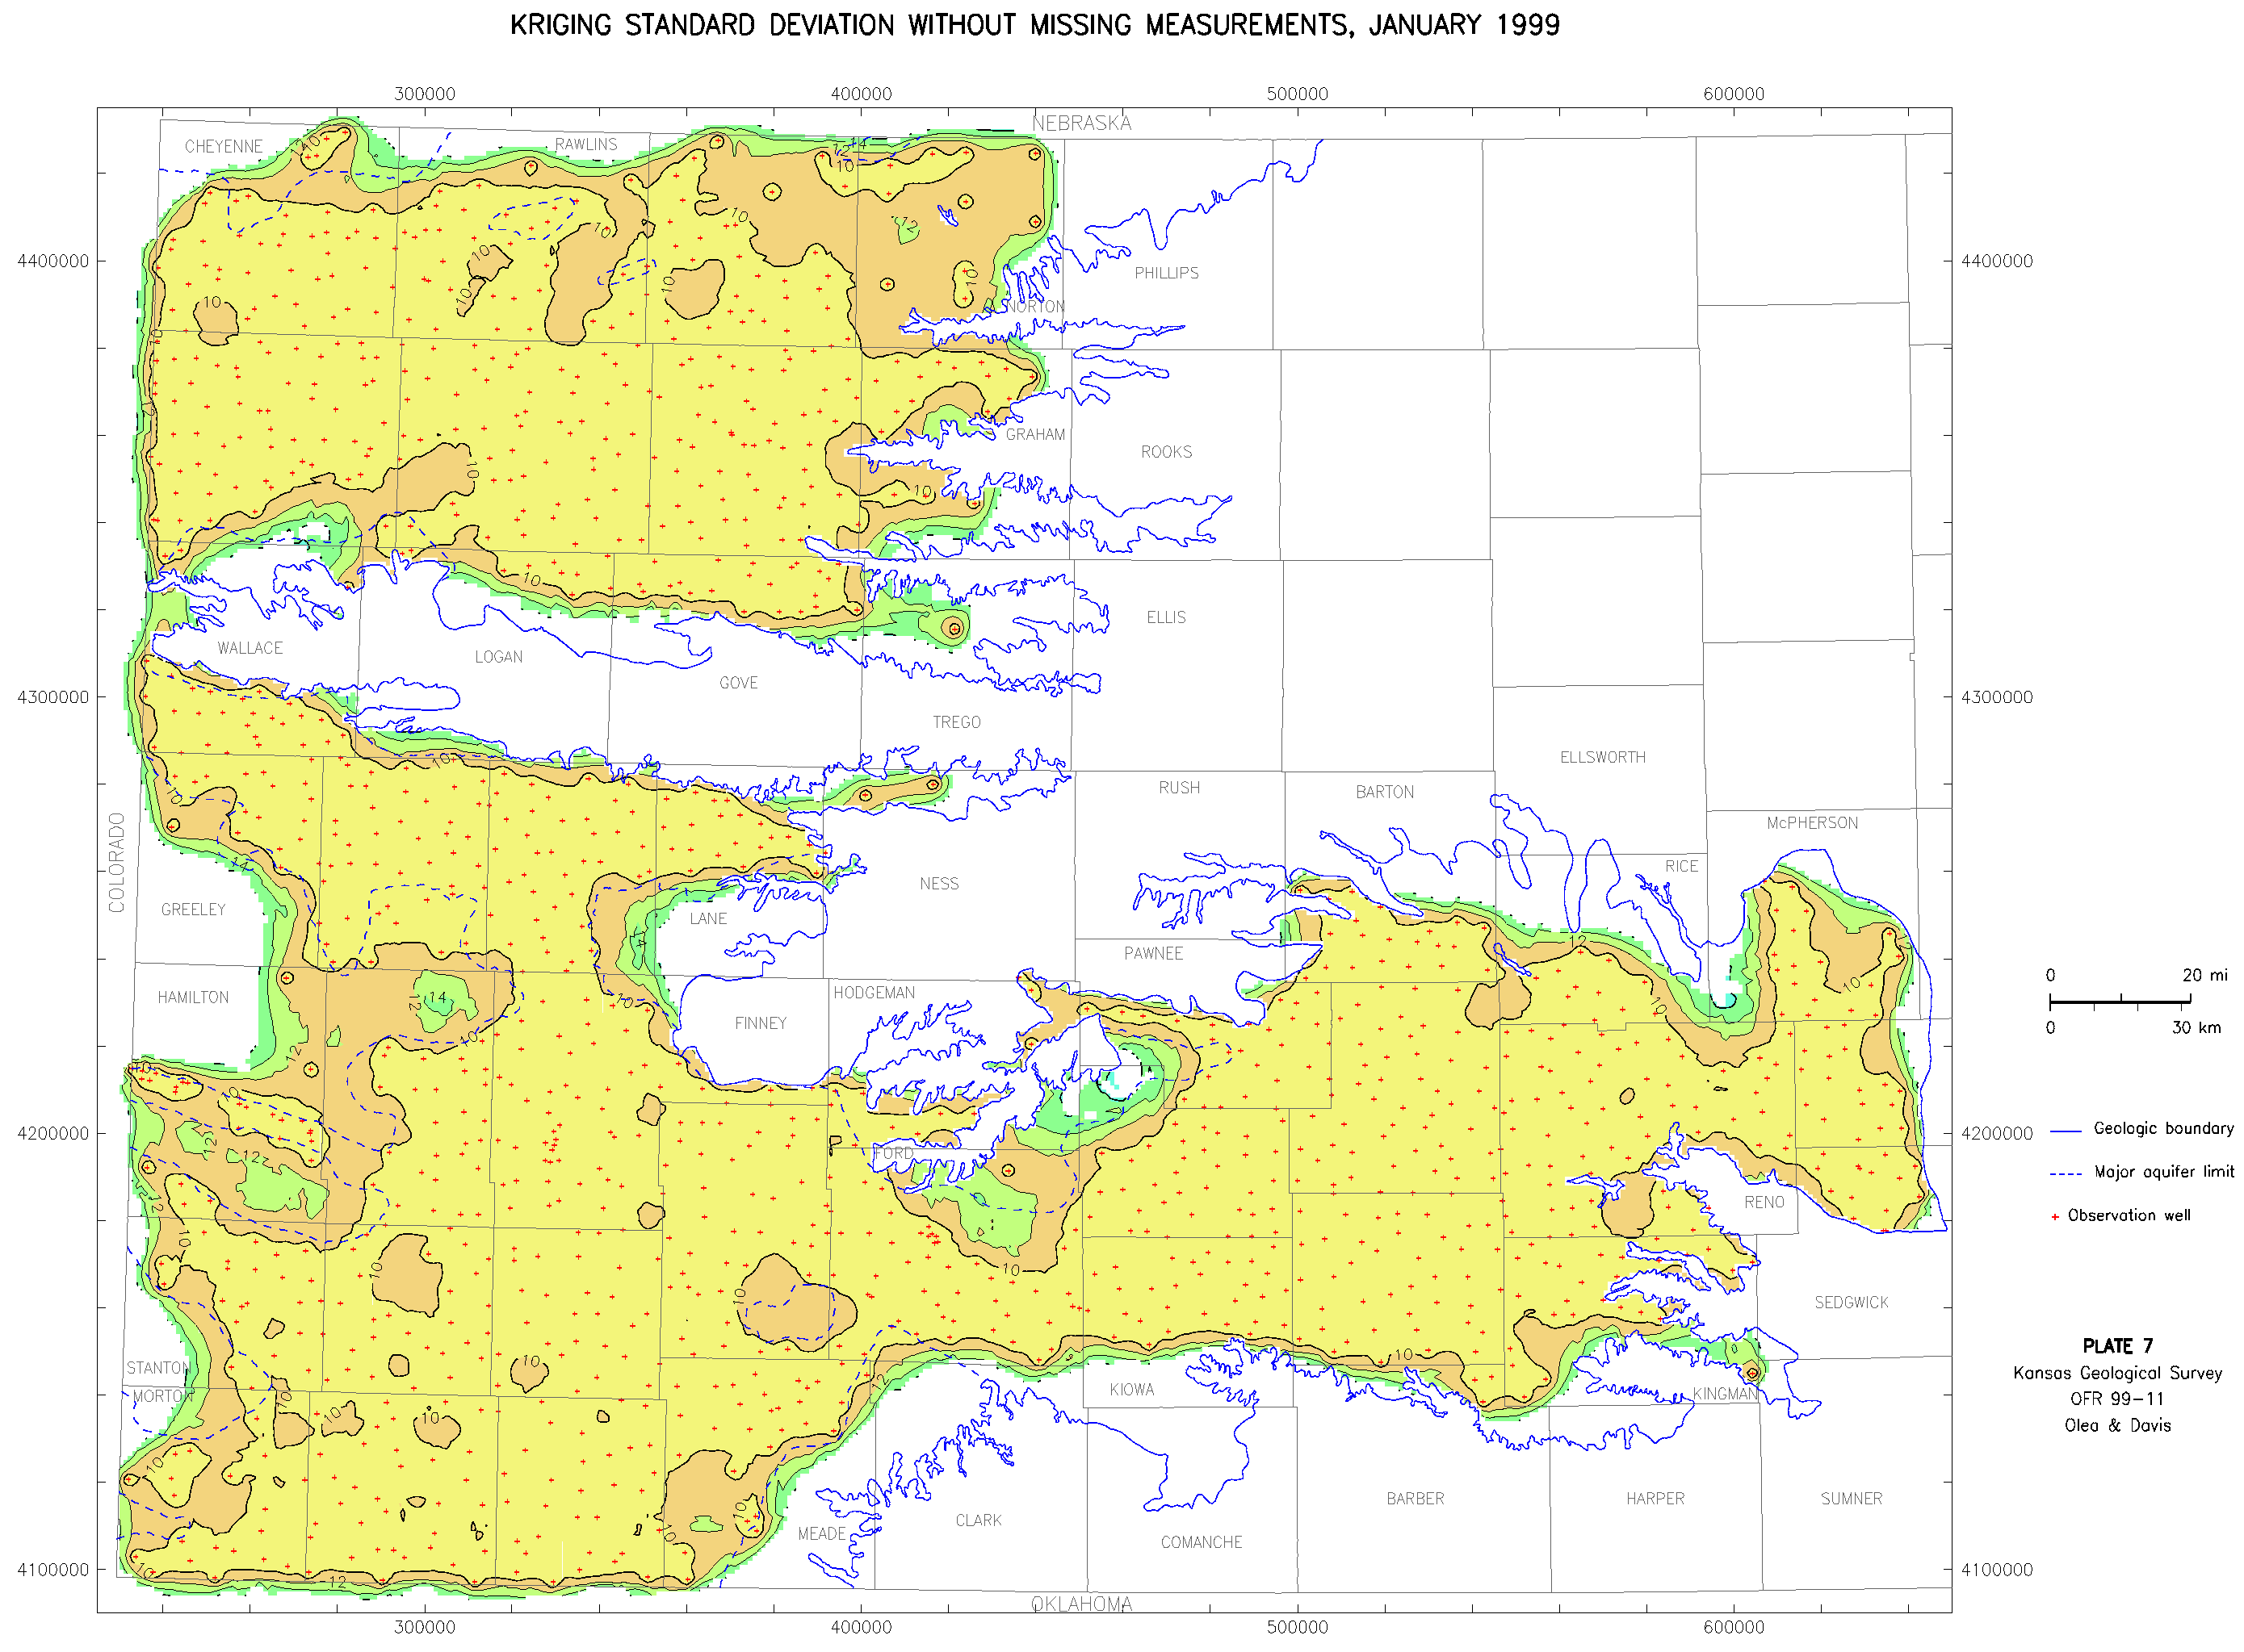Click the left axis label 4400000

tap(53, 261)
